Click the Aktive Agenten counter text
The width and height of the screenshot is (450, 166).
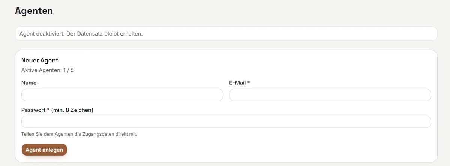(x=48, y=70)
